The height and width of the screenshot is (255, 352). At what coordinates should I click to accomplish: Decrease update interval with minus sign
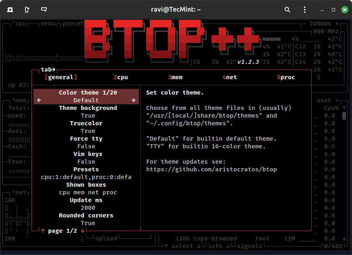click(x=304, y=23)
